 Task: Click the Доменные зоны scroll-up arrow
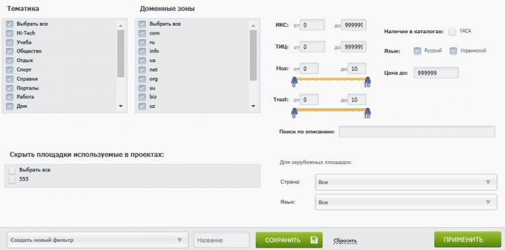[253, 25]
